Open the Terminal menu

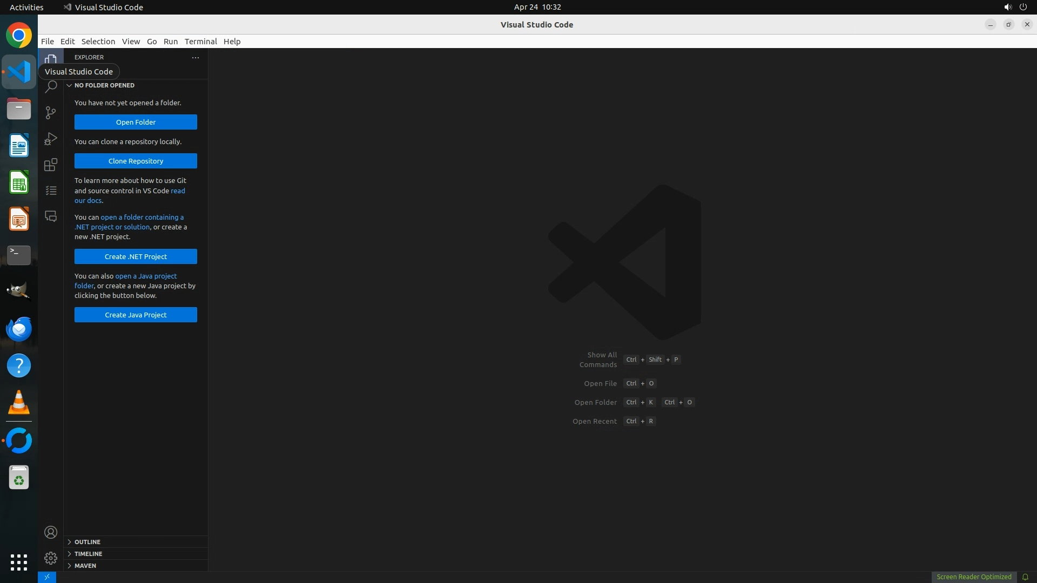[x=200, y=42]
